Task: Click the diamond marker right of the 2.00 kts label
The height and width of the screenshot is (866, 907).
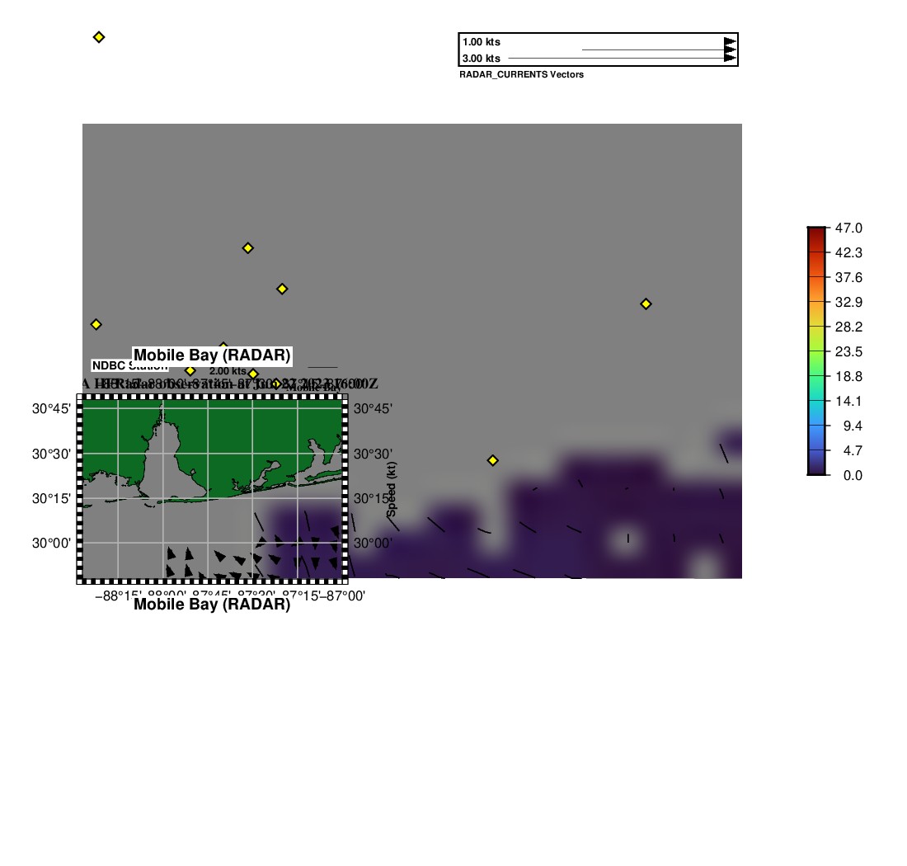Action: point(253,374)
